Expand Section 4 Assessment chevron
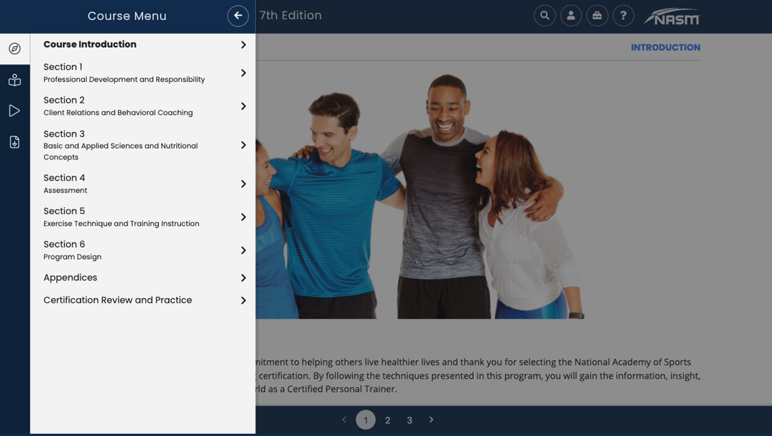The width and height of the screenshot is (772, 436). coord(243,184)
